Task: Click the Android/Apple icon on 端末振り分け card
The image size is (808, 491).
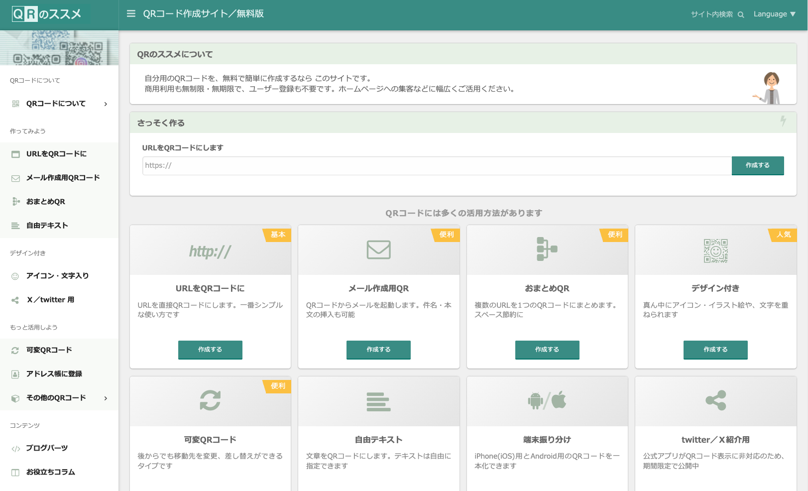Action: tap(547, 400)
